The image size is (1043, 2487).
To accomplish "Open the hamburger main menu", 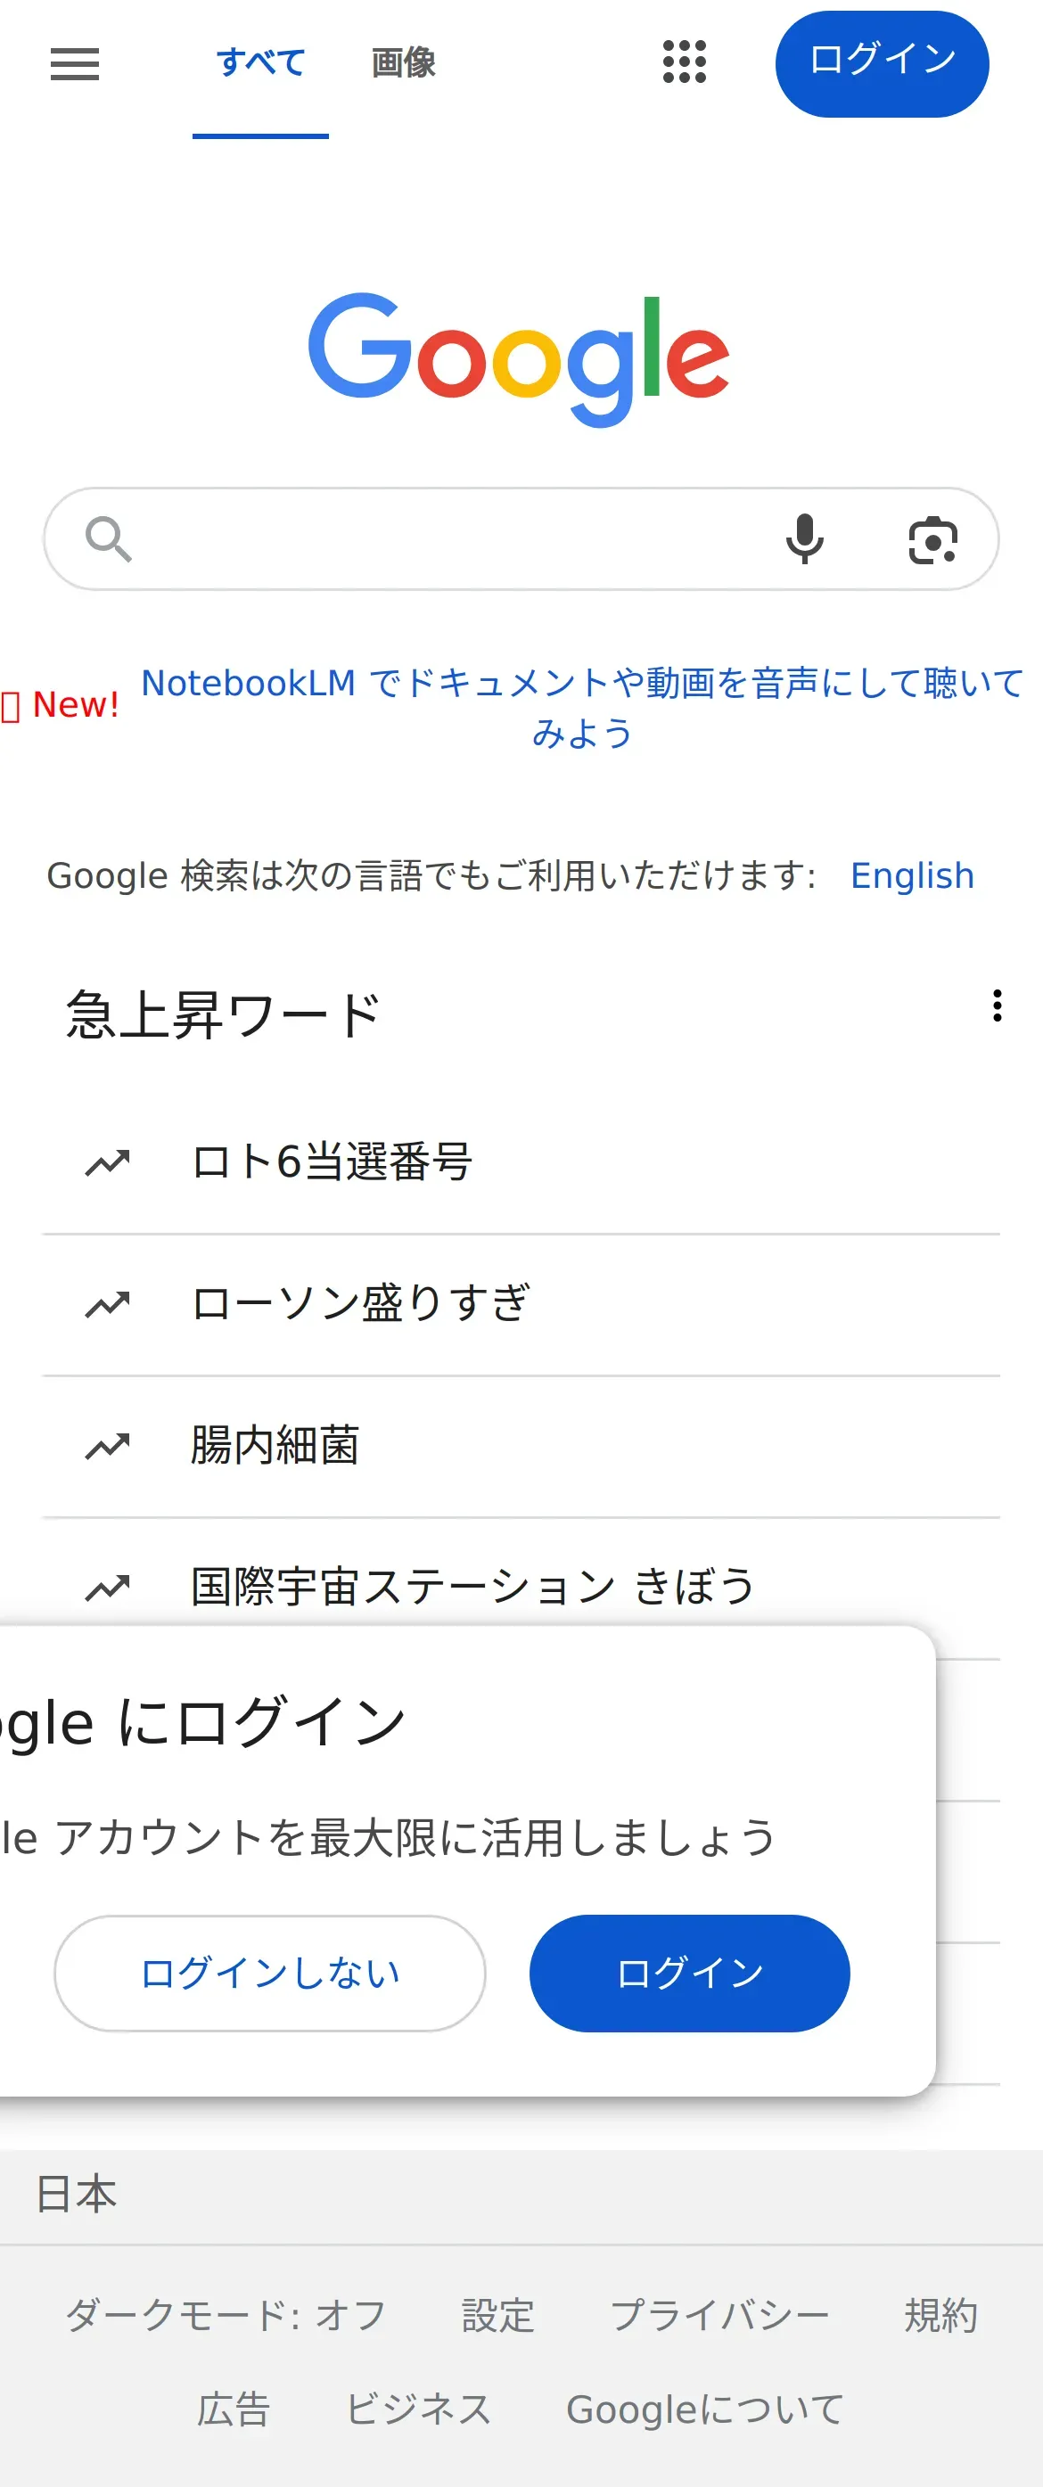I will tap(74, 63).
